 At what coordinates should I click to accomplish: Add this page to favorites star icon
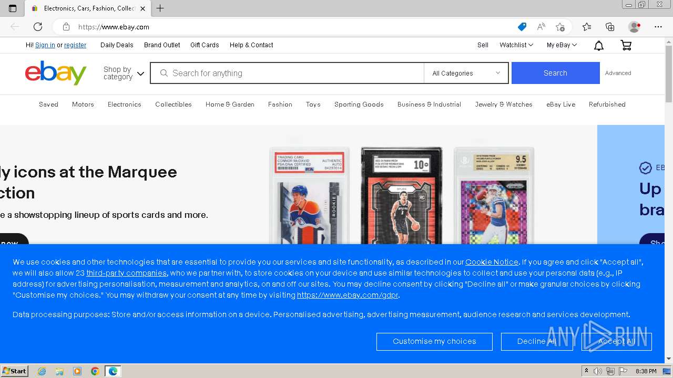point(560,27)
